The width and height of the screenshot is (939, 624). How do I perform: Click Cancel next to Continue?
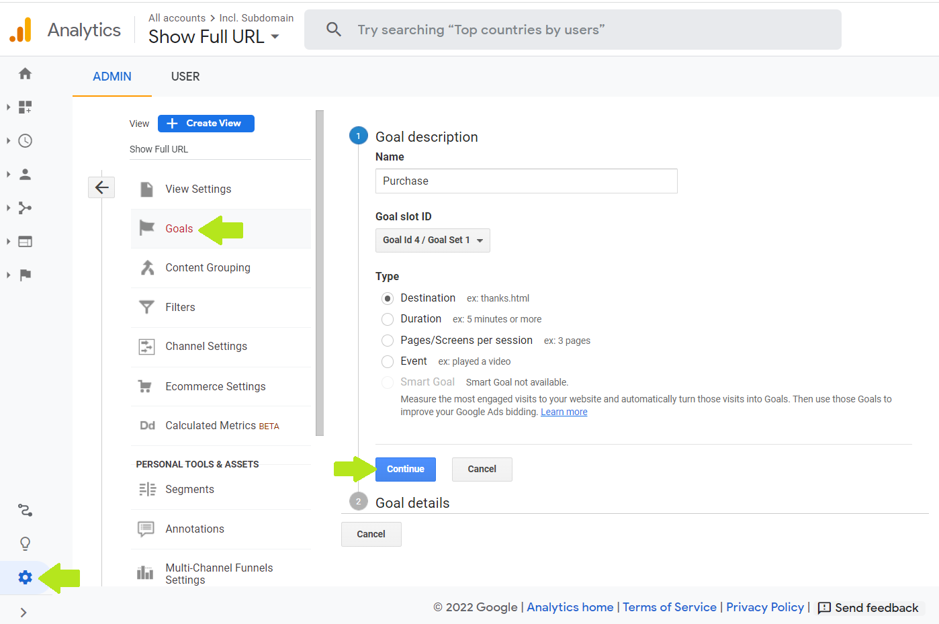click(482, 470)
